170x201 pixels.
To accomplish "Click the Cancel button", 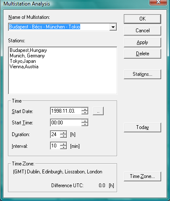I will coord(142,31).
